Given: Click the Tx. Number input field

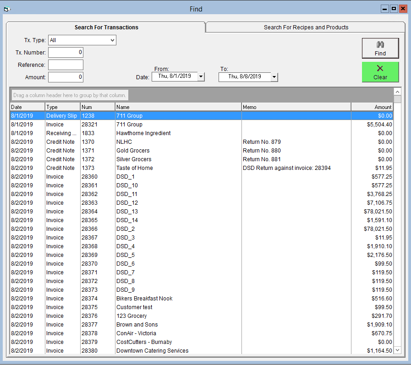Looking at the screenshot, I should (66, 52).
